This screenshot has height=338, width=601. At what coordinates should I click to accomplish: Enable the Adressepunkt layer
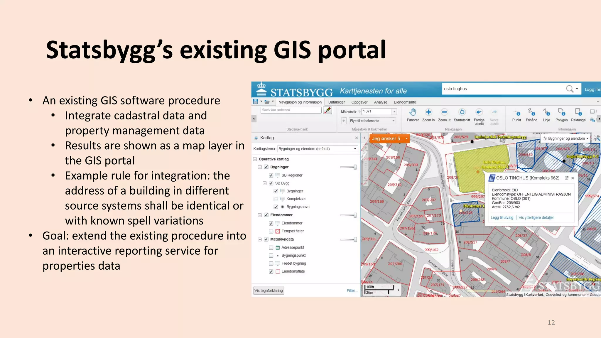tap(271, 248)
